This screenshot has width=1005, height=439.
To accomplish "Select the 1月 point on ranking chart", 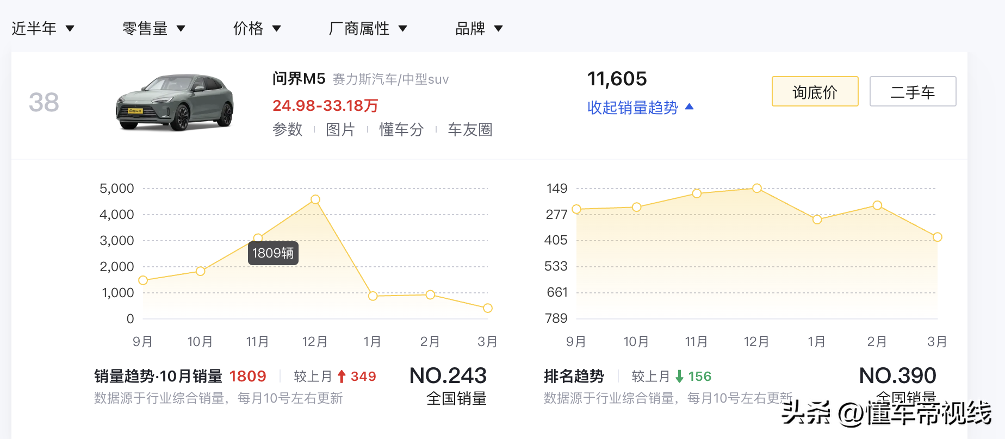I will click(x=817, y=220).
